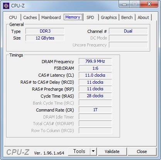
Task: Click the Command Rate value 1T
Action: (x=95, y=110)
